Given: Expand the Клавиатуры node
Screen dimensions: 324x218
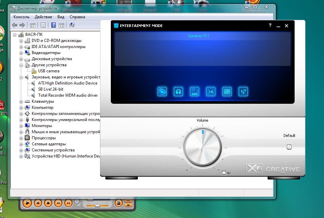Looking at the screenshot, I should click(21, 102).
